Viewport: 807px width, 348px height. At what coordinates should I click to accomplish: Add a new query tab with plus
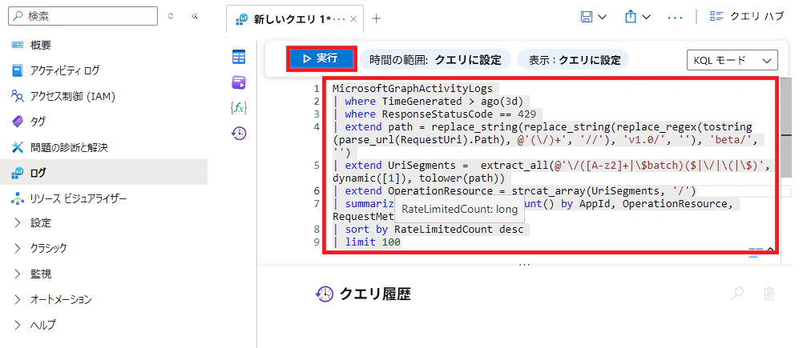click(x=376, y=19)
